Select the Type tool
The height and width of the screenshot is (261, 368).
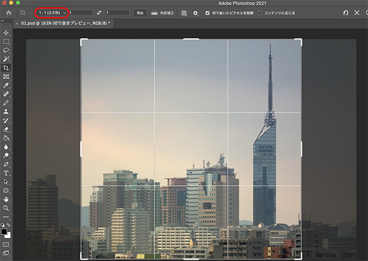(x=6, y=173)
